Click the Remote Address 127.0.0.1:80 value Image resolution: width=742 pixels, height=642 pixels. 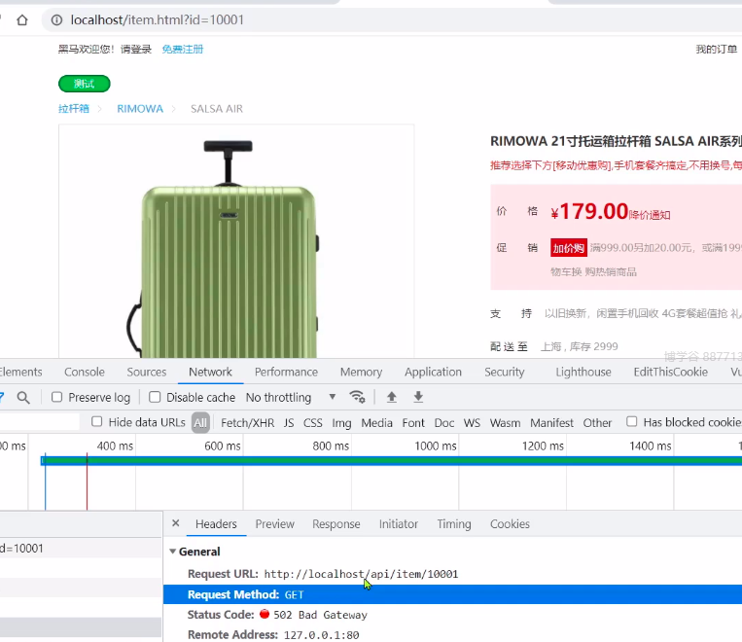tap(321, 635)
